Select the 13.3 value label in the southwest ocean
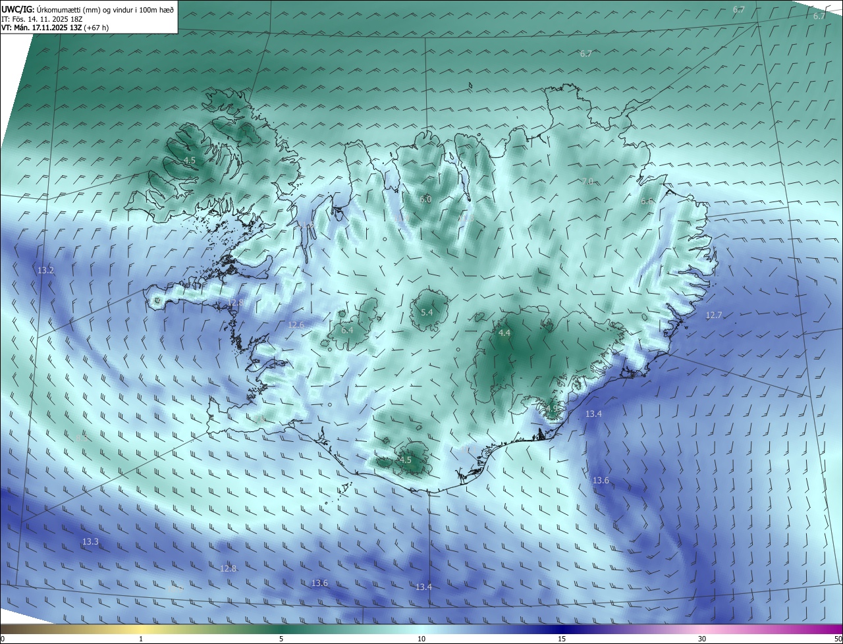 tap(90, 541)
